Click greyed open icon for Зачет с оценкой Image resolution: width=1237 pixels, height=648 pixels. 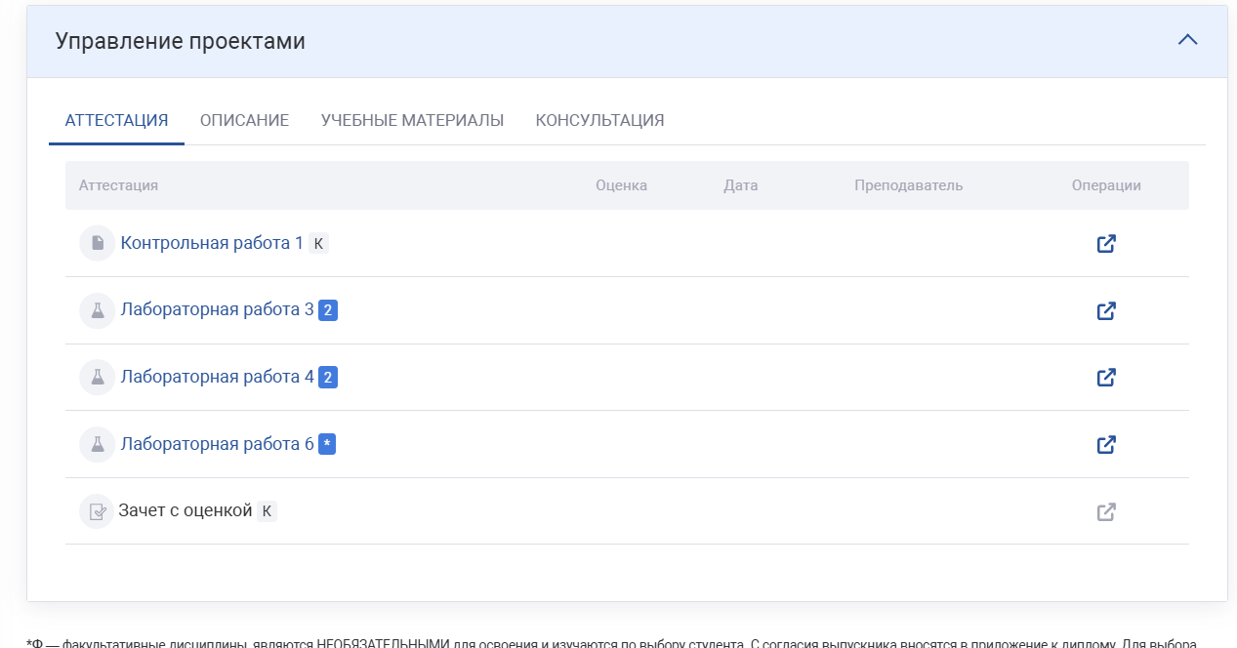point(1105,511)
